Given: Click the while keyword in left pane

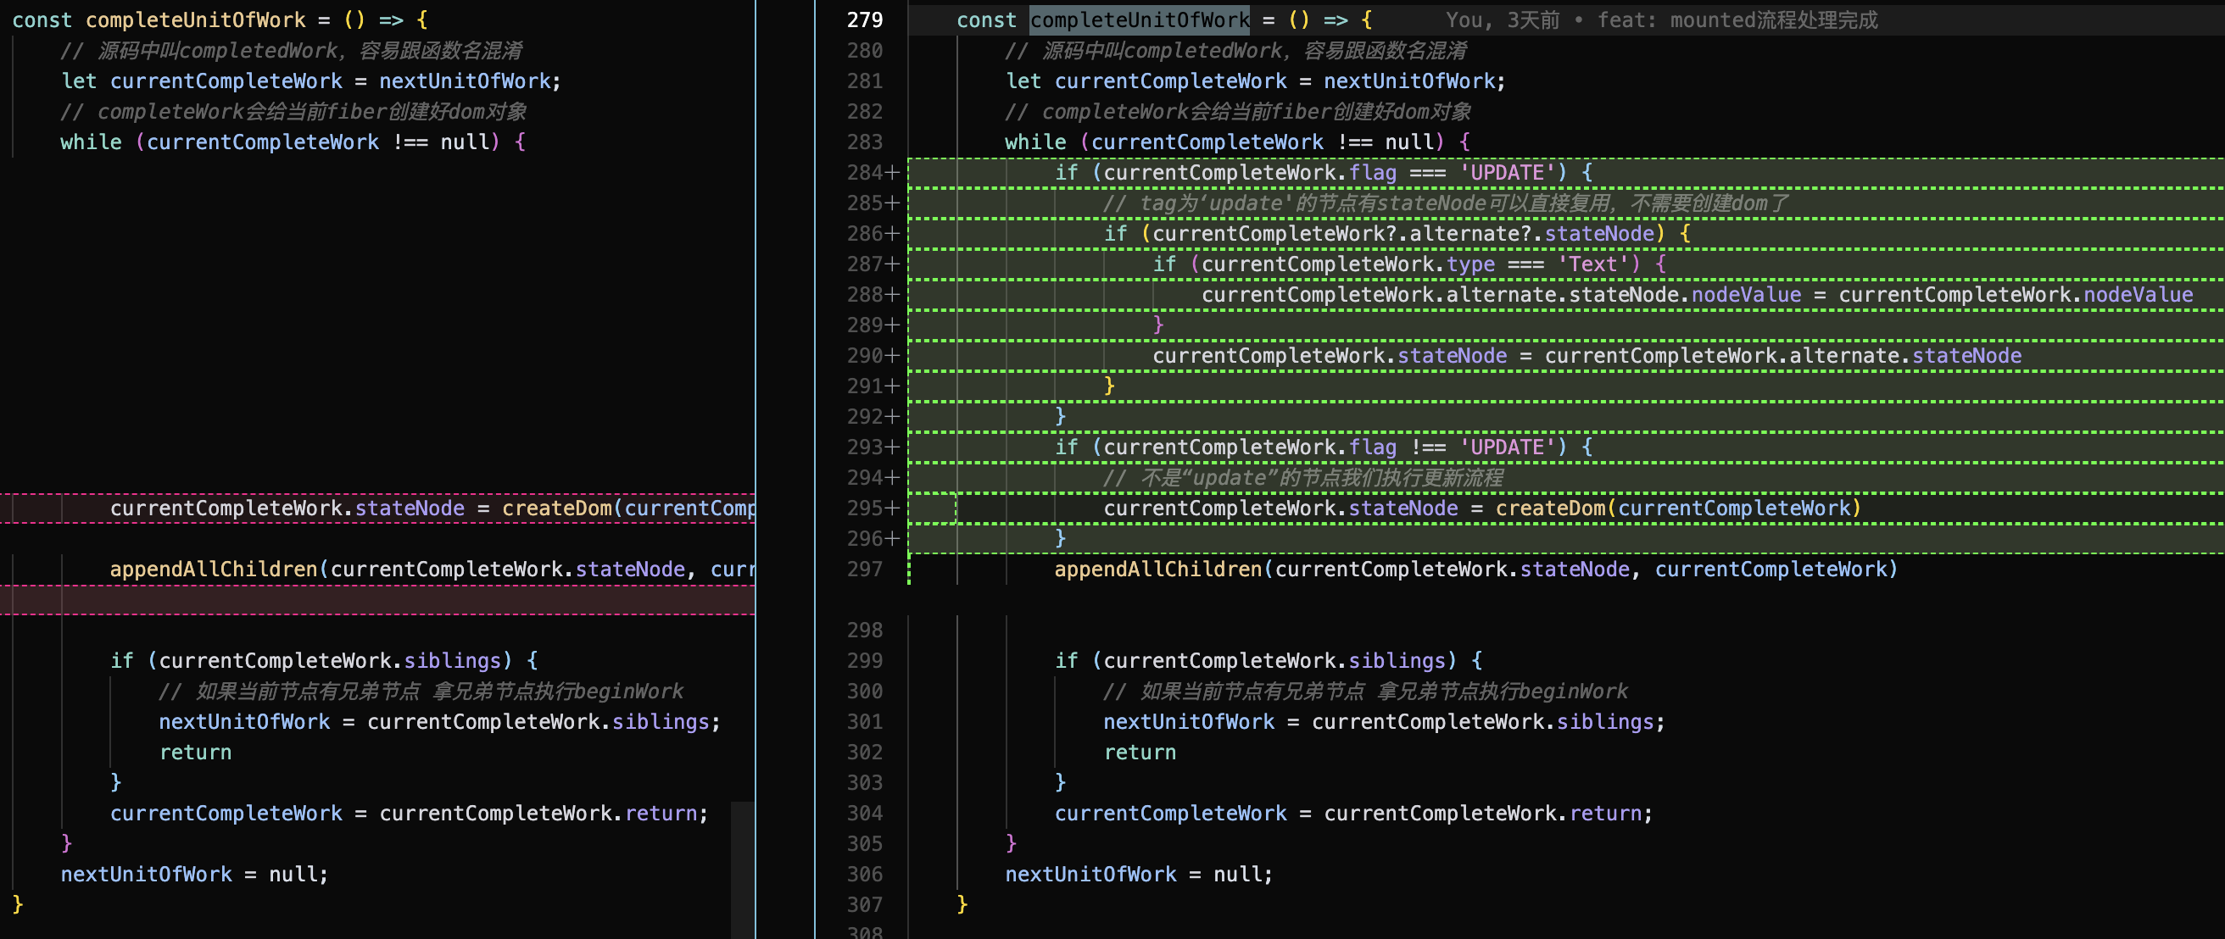Looking at the screenshot, I should coord(91,142).
